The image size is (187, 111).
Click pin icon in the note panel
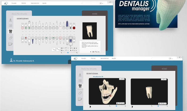(95, 52)
